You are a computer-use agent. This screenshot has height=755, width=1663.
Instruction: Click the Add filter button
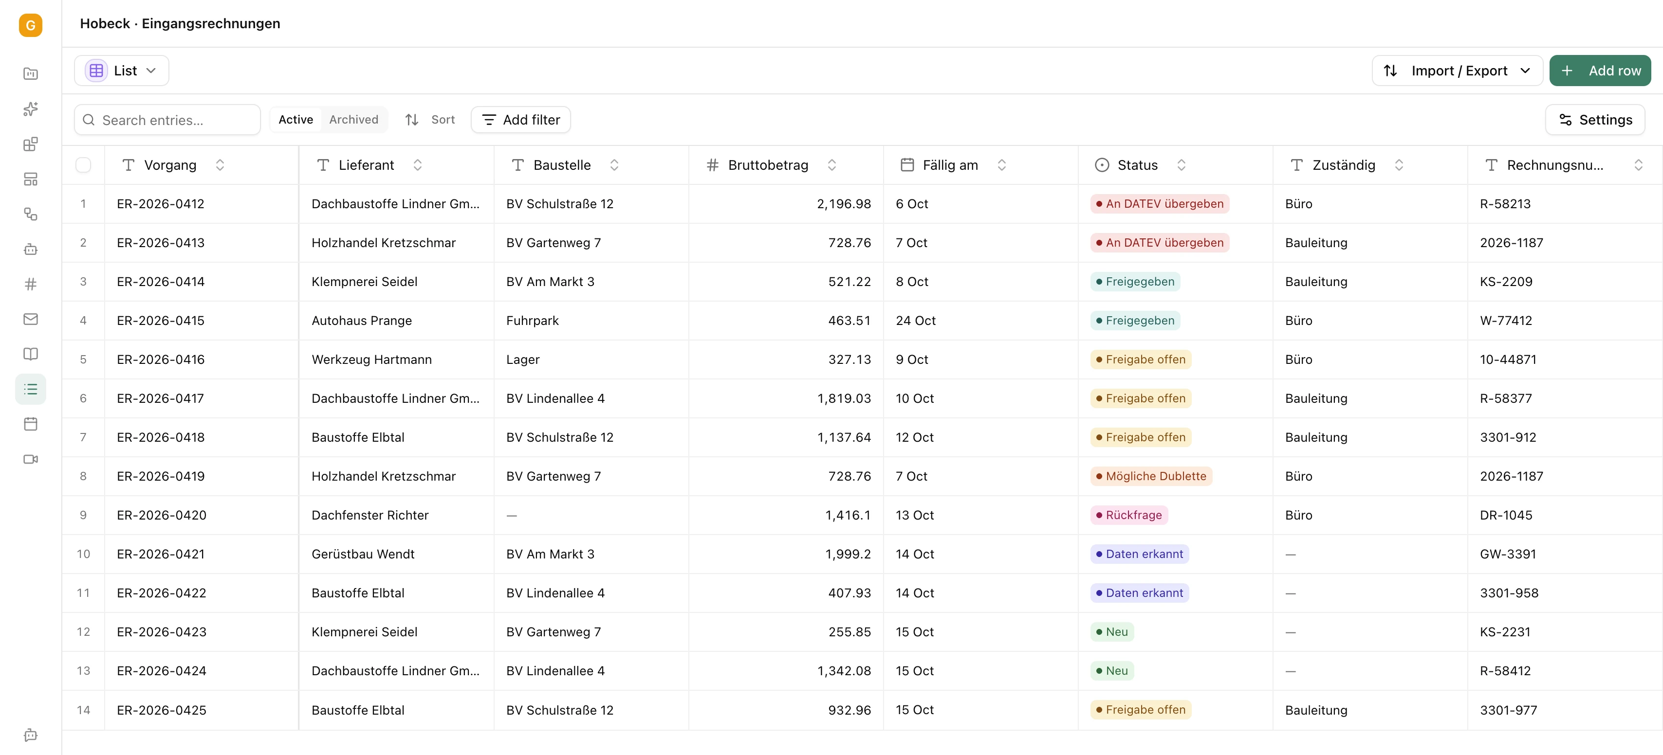pyautogui.click(x=521, y=119)
